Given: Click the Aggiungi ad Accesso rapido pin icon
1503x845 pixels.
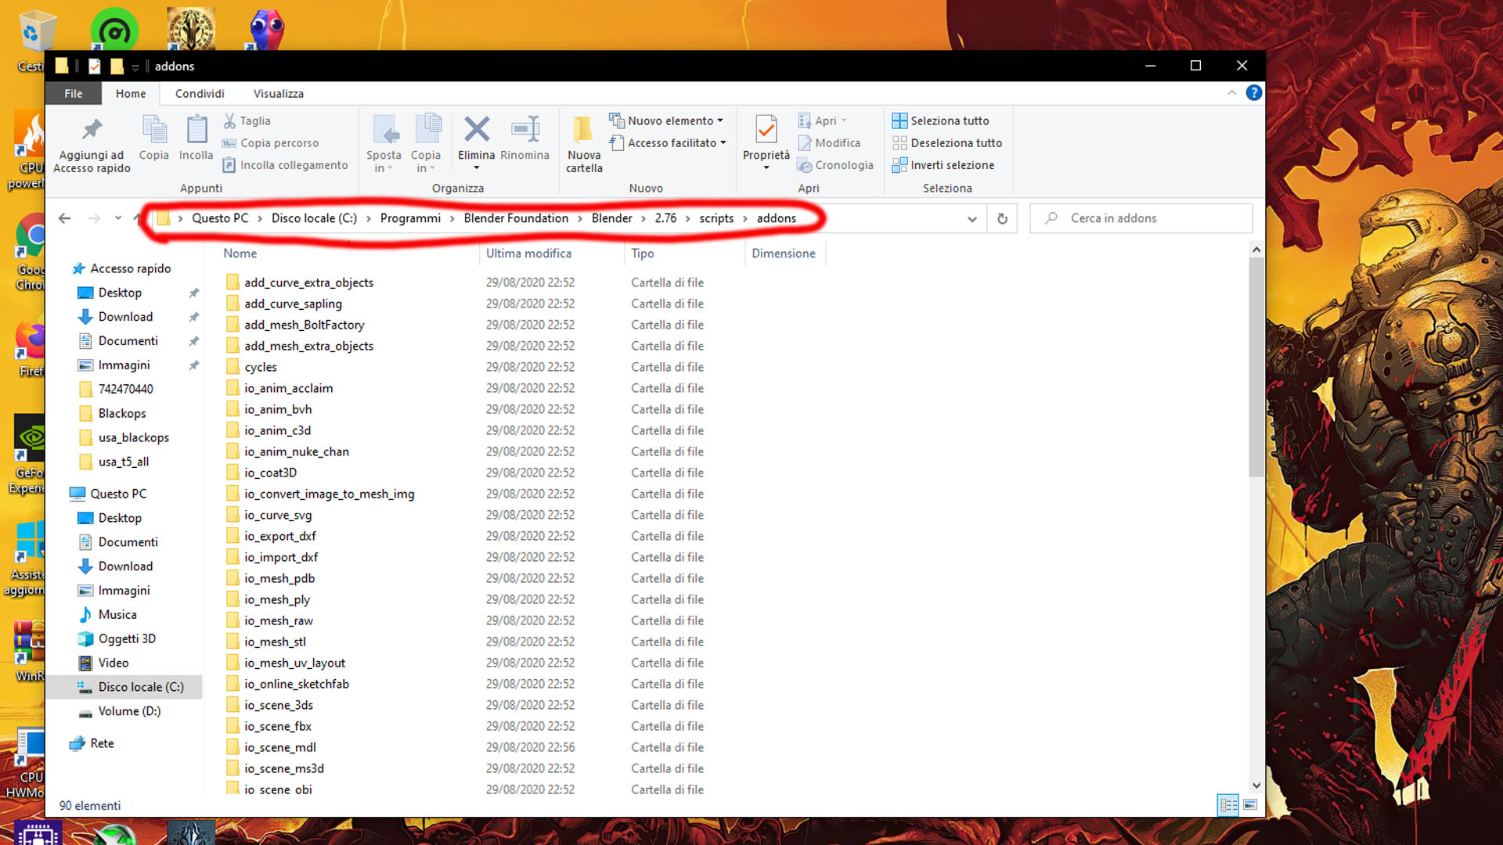Looking at the screenshot, I should click(x=92, y=130).
